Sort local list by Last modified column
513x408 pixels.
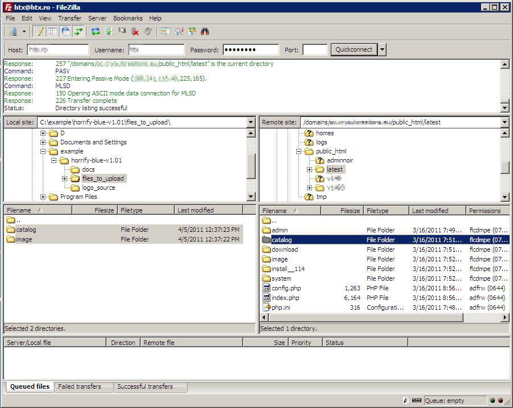point(209,210)
